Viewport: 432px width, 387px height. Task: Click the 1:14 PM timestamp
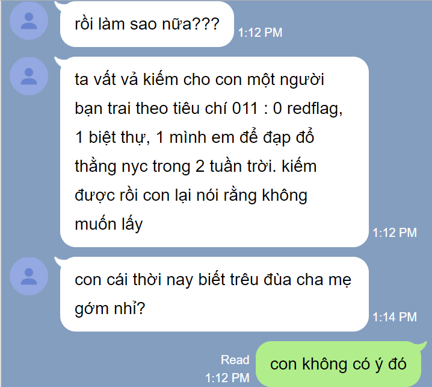click(x=395, y=317)
